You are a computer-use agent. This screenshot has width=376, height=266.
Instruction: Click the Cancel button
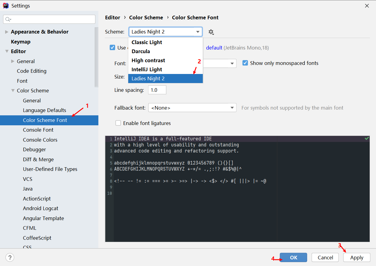325,258
